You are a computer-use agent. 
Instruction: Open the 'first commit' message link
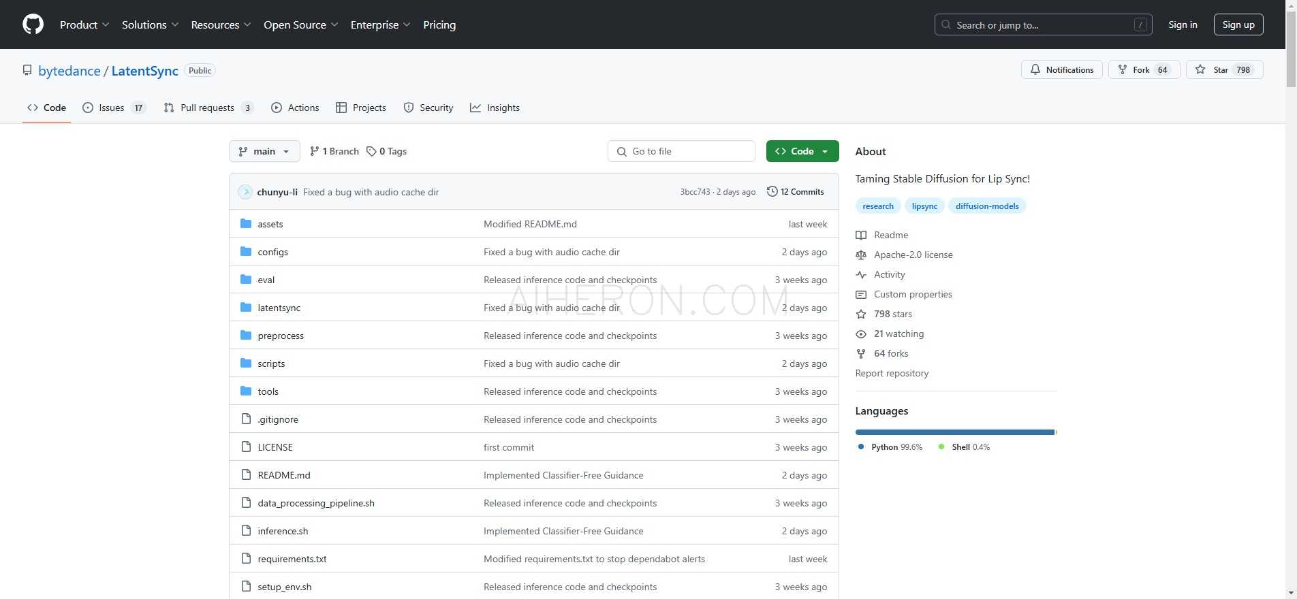(509, 447)
